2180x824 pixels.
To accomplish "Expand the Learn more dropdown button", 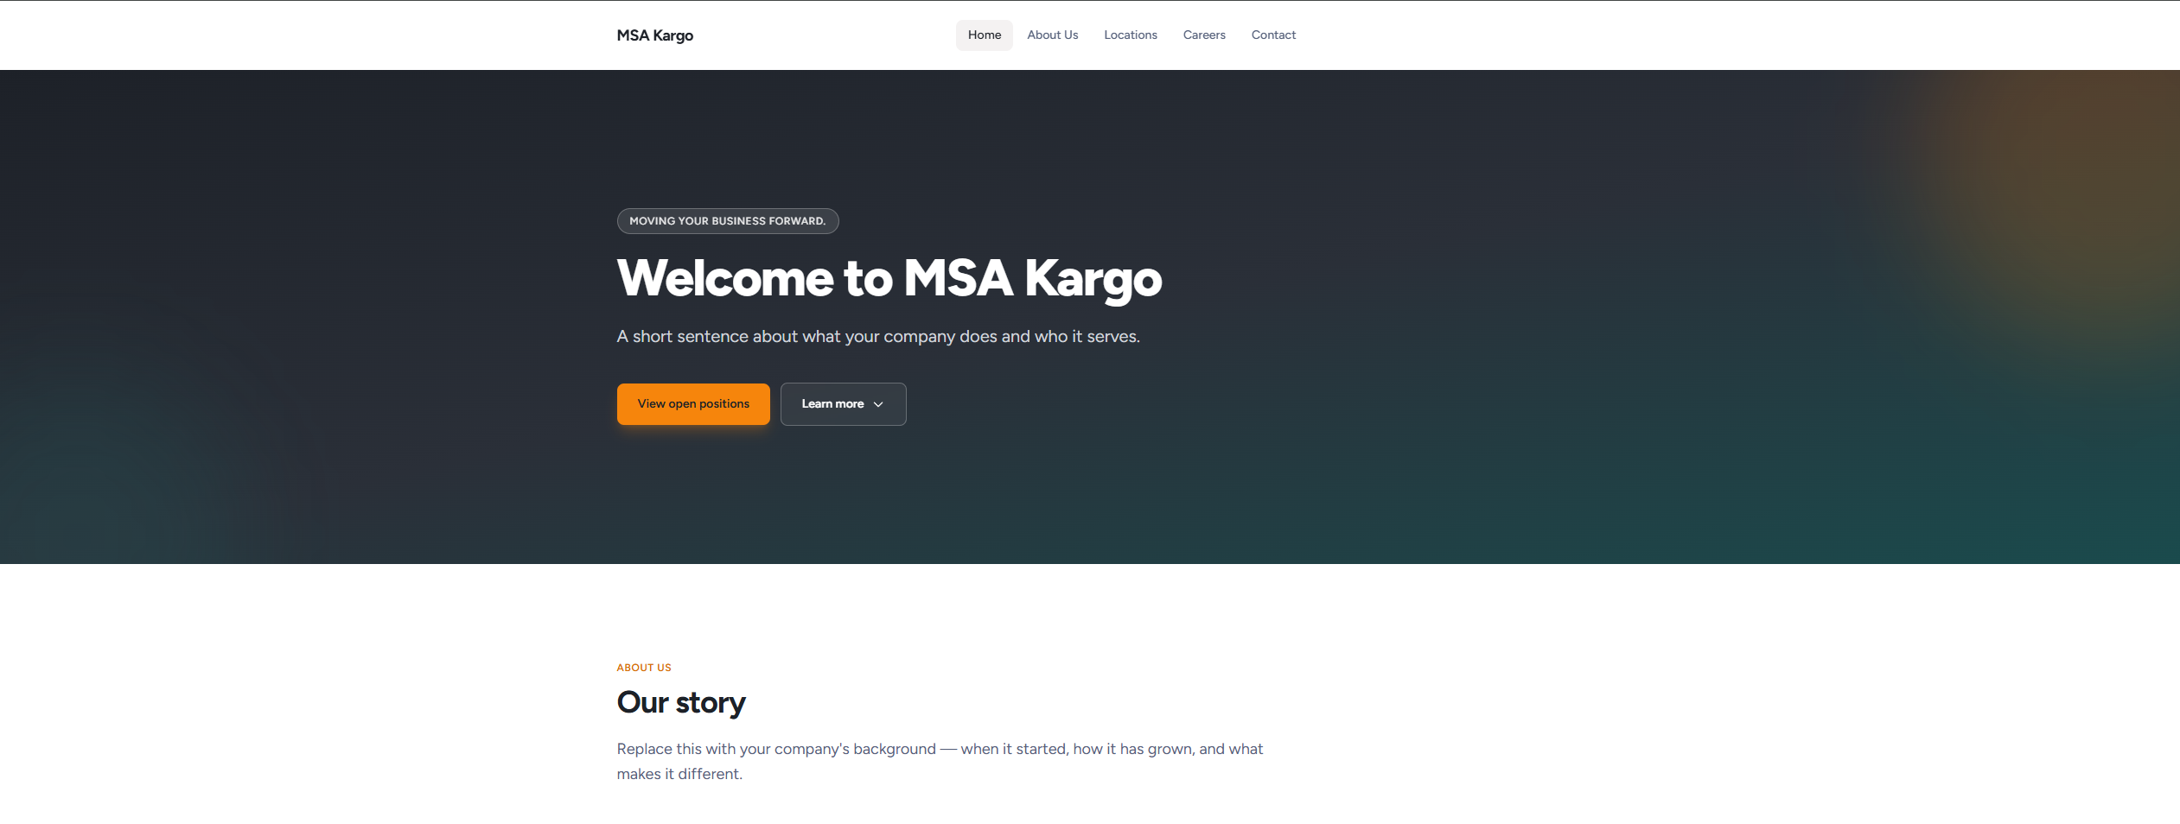I will (843, 404).
